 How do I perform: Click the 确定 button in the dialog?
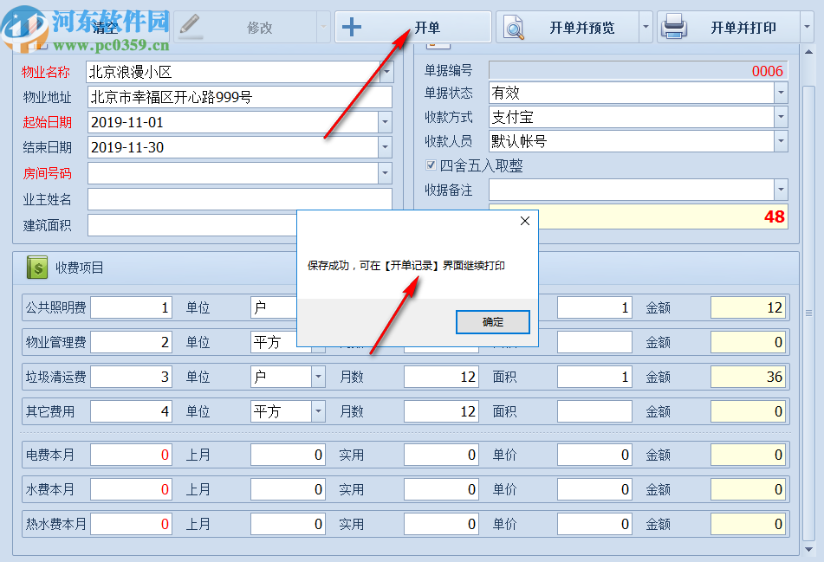click(x=492, y=321)
